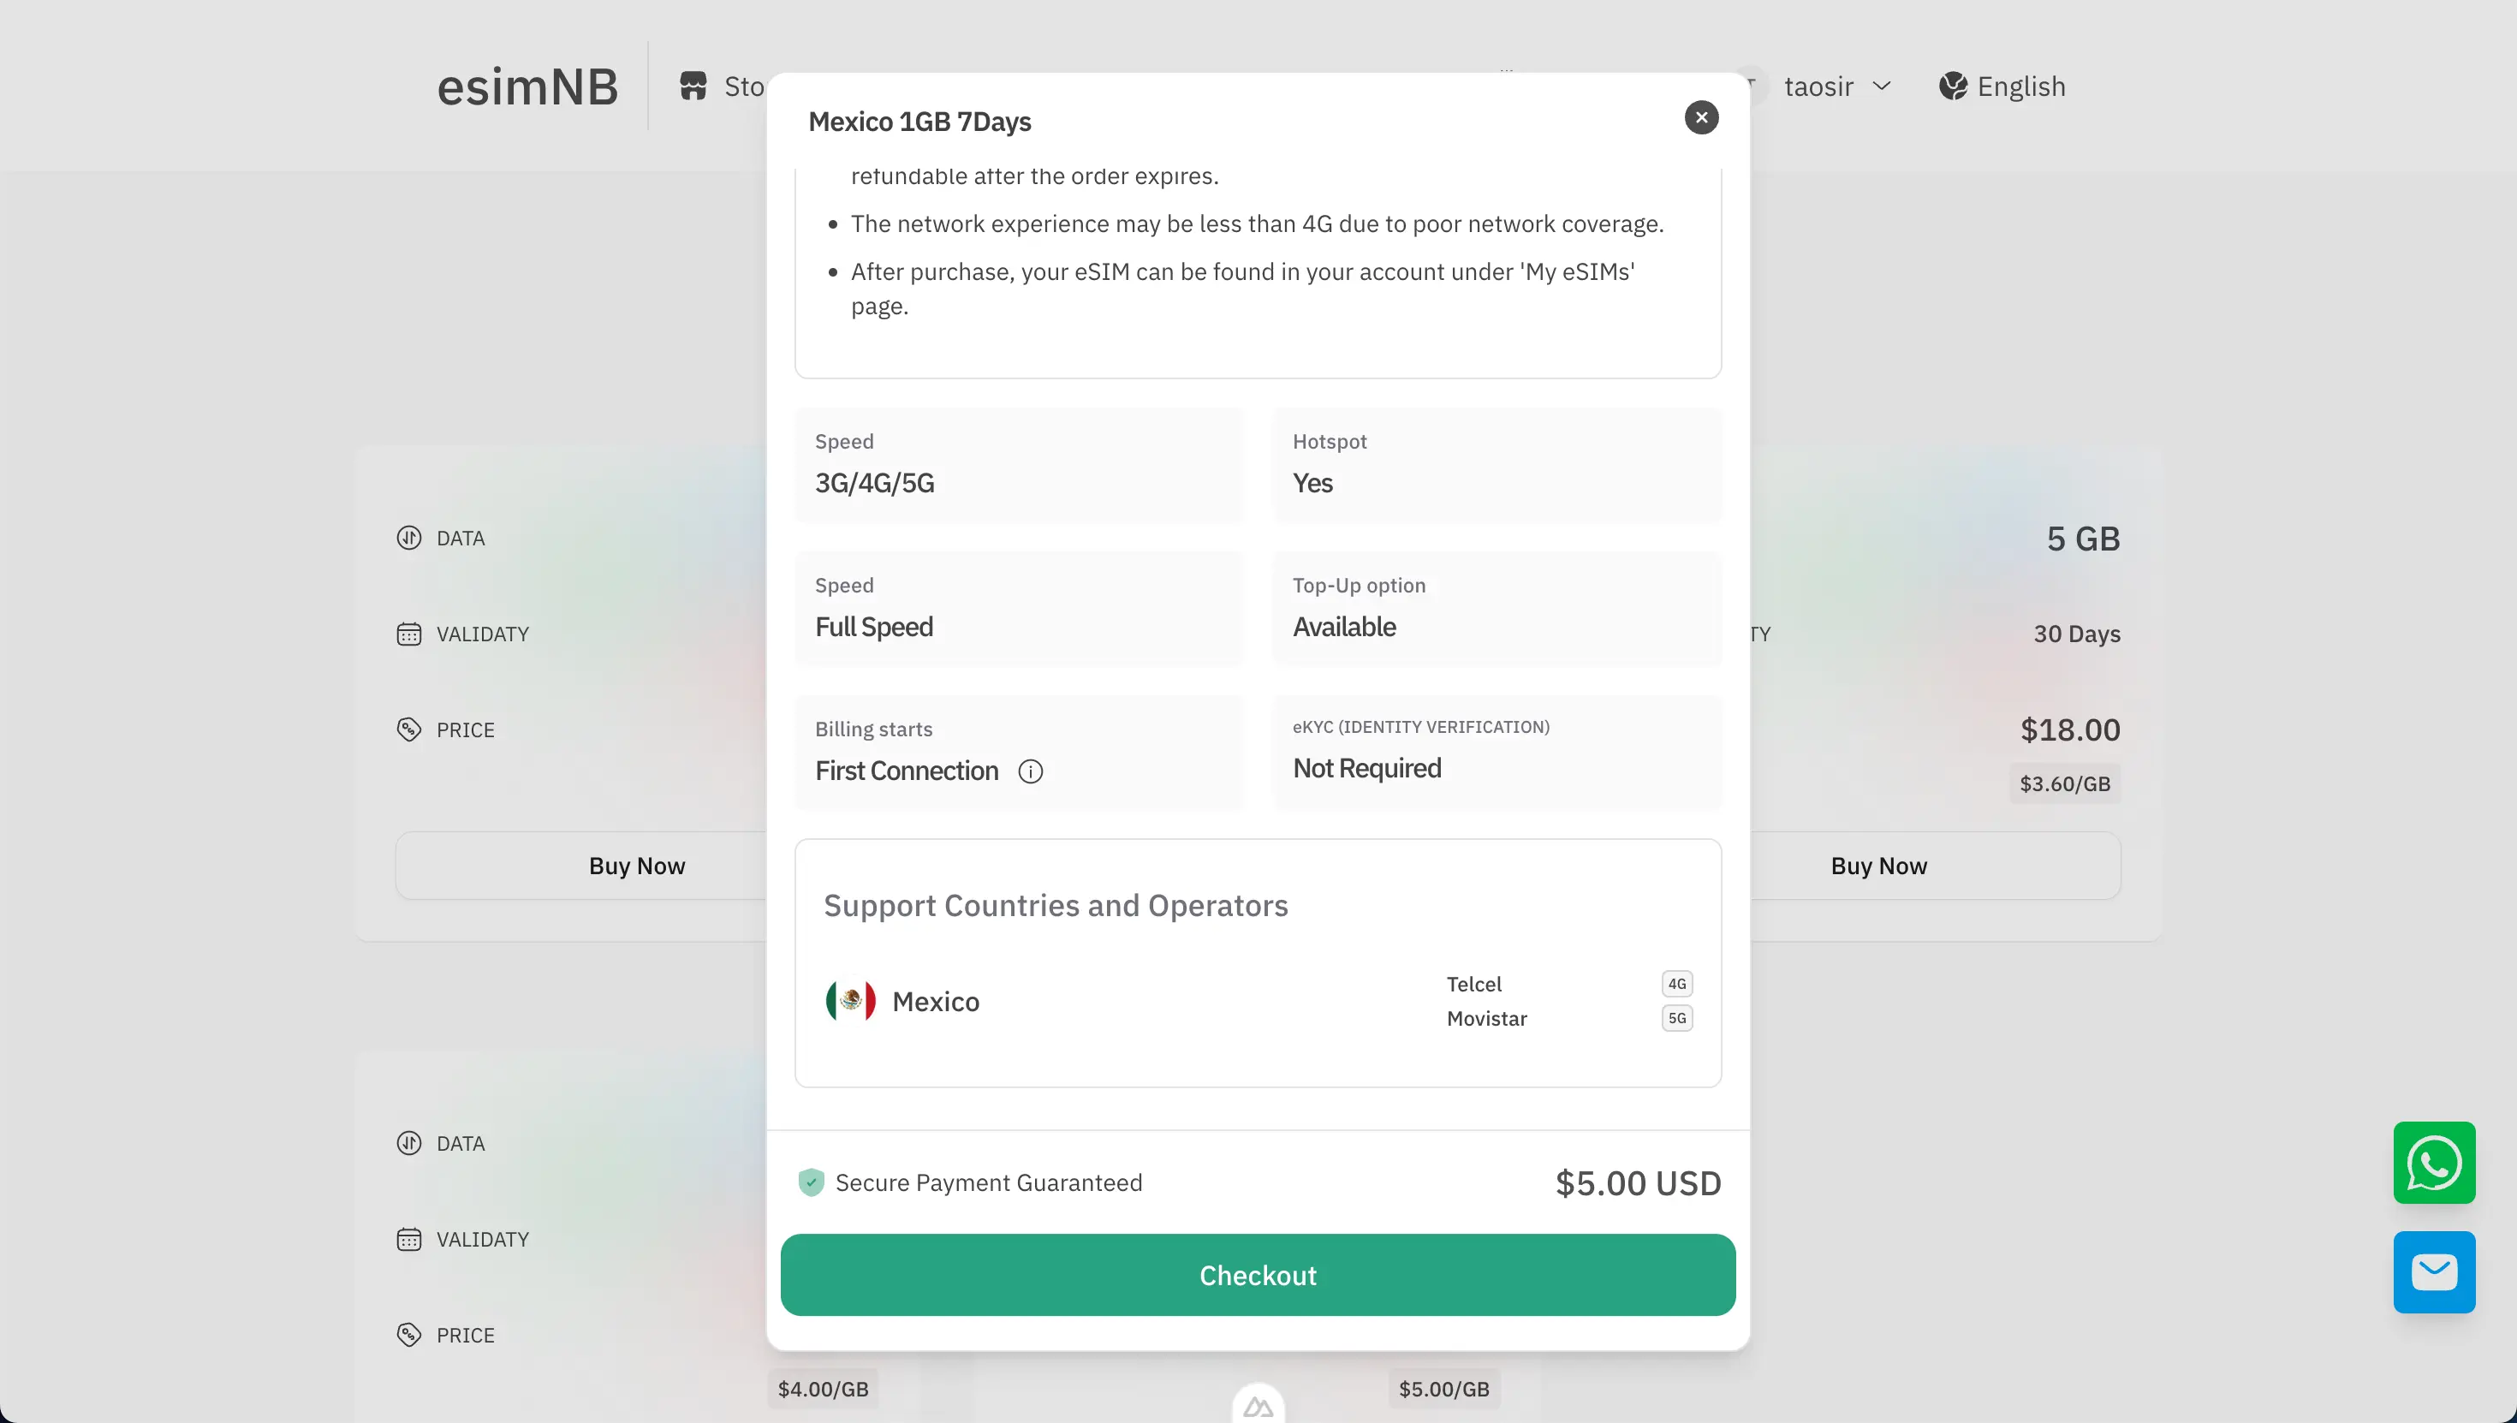Click the Store icon in the header
The image size is (2517, 1423).
pyautogui.click(x=694, y=86)
